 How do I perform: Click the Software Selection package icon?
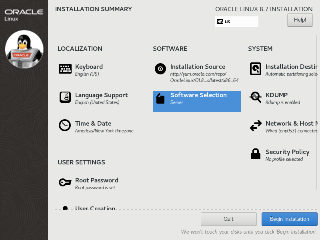[x=160, y=98]
